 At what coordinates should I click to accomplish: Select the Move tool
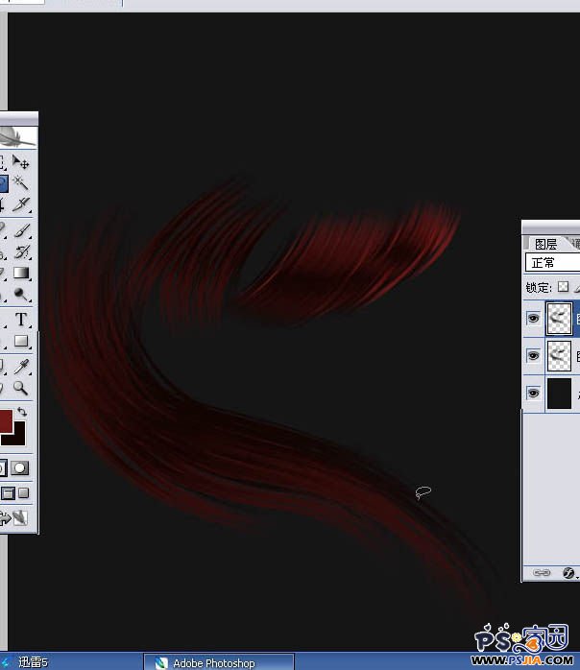pyautogui.click(x=20, y=163)
